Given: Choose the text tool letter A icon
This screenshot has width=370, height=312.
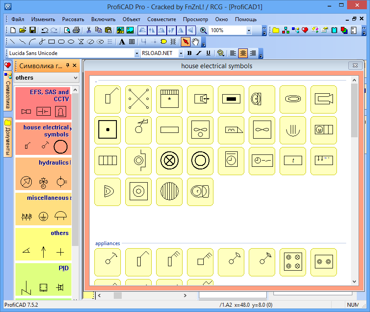Looking at the screenshot, I should tap(122, 42).
